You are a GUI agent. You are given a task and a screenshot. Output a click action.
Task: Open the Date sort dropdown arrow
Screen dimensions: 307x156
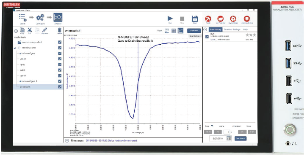(212, 126)
